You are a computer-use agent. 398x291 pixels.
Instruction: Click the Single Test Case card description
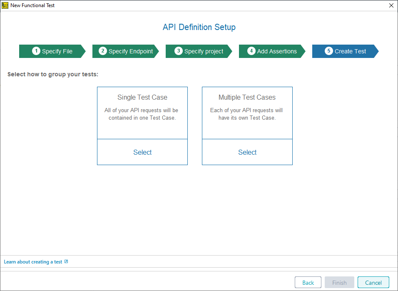[142, 114]
